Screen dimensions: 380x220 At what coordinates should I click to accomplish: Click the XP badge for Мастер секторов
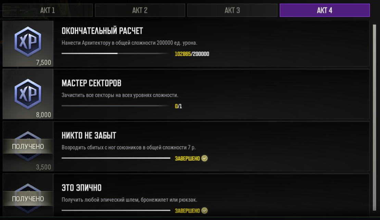coord(28,94)
